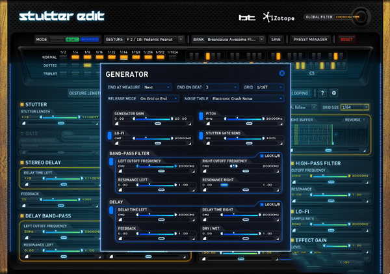
Task: Enable Stutter Gate Send module
Action: coord(201,135)
